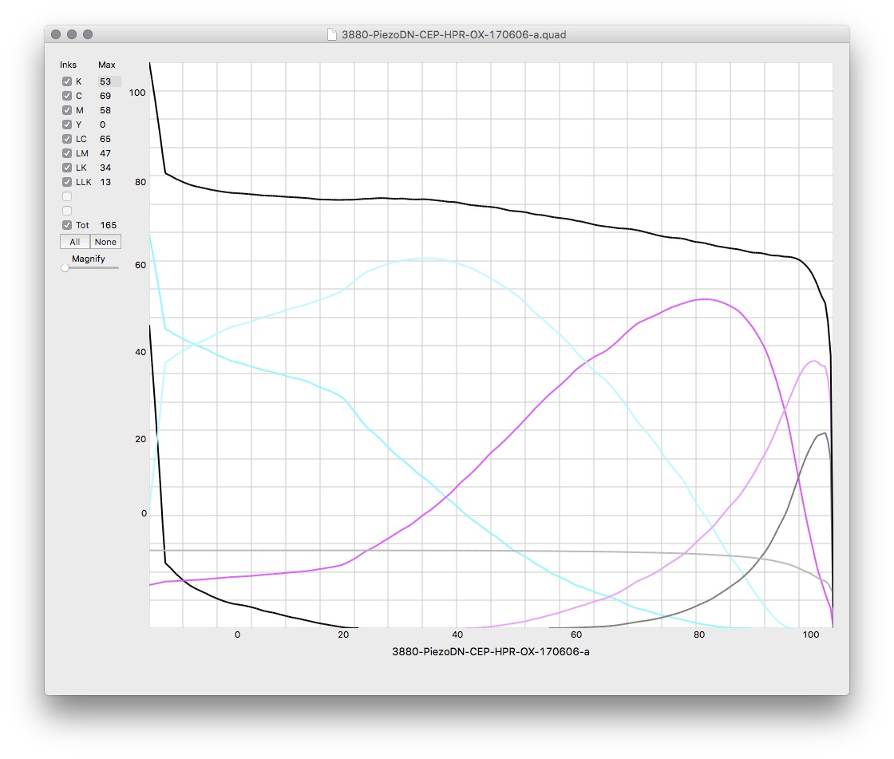Click the C max value 69
Viewport: 894px width, 759px height.
[x=105, y=96]
